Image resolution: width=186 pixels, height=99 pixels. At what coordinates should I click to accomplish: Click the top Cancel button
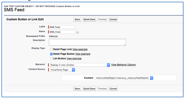coord(113,19)
